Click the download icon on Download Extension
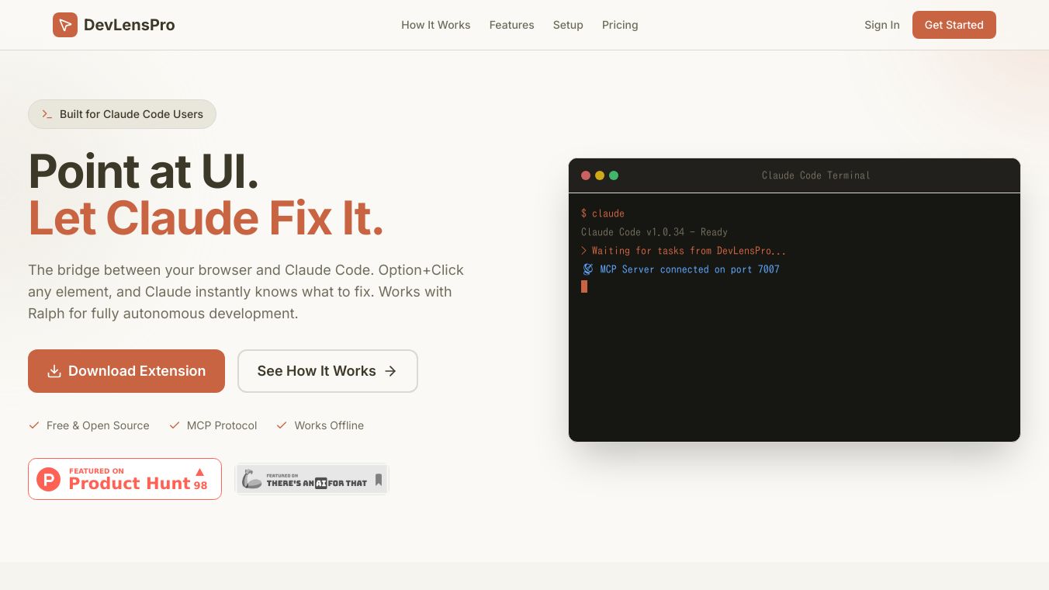Image resolution: width=1049 pixels, height=590 pixels. point(54,371)
